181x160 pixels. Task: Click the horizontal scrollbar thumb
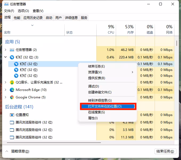tap(54, 143)
